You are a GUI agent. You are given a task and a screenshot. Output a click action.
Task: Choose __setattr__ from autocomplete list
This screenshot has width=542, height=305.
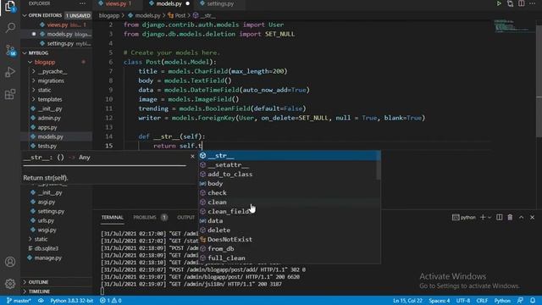pyautogui.click(x=290, y=165)
